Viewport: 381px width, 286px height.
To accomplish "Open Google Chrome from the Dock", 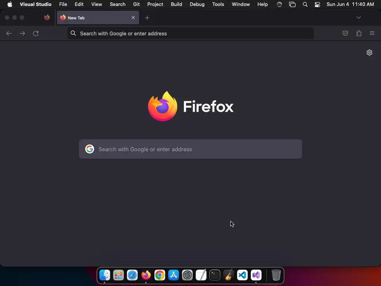I will click(160, 275).
